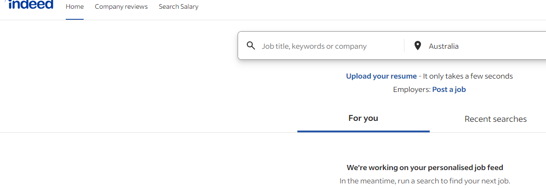Follow the Post a job link

click(x=449, y=90)
